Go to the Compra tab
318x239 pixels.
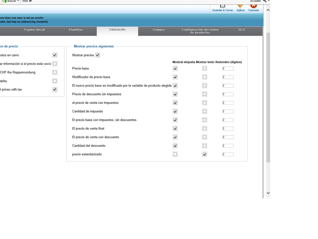159,30
